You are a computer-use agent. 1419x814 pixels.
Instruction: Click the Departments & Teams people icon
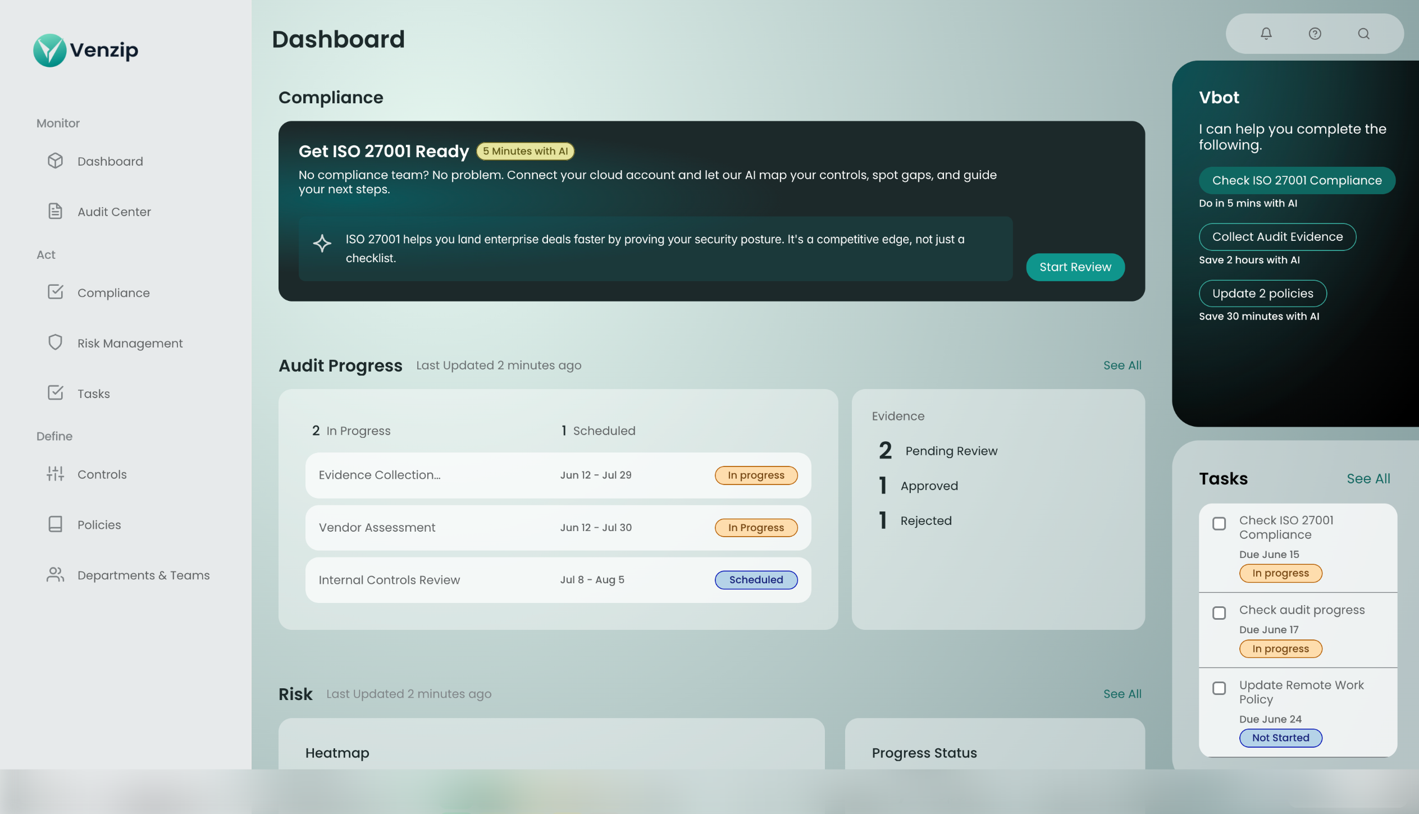(55, 575)
